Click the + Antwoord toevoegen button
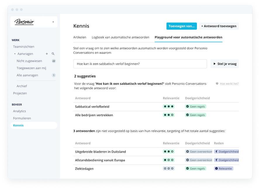The image size is (260, 189). pos(219,26)
